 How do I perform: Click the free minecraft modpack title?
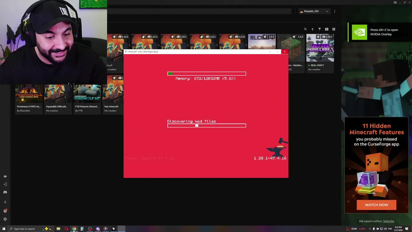(111, 106)
